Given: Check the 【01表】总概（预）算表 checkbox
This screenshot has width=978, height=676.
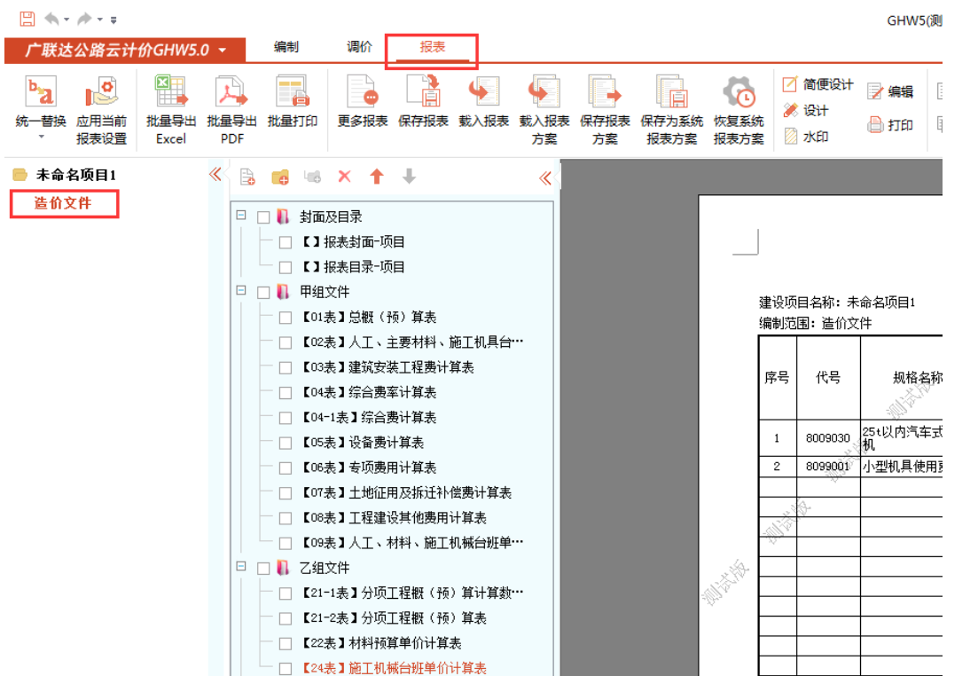Looking at the screenshot, I should point(285,318).
